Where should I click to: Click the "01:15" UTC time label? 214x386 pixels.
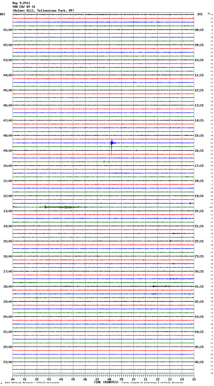199,287
